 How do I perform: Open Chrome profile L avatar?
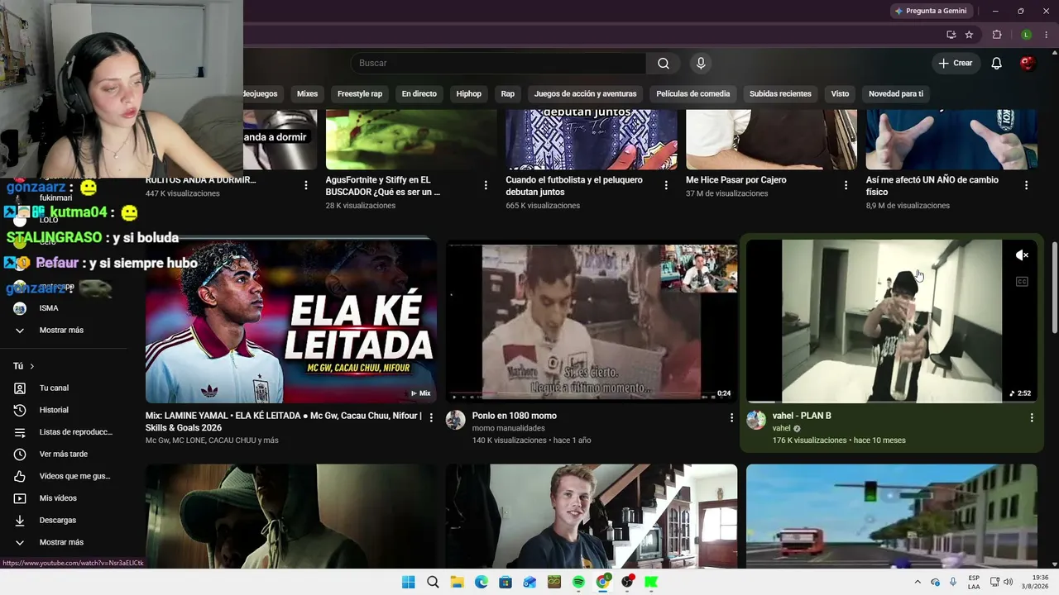(1026, 35)
